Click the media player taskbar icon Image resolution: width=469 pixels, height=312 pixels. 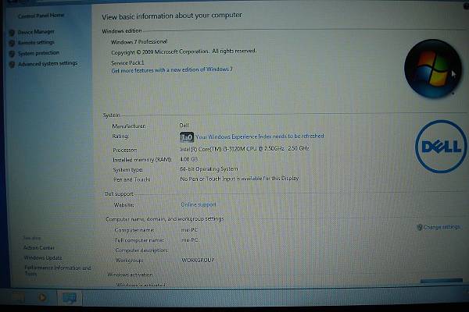pos(42,297)
